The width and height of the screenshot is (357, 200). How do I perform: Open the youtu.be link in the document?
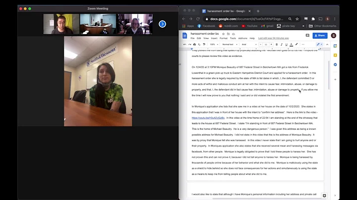[208, 118]
